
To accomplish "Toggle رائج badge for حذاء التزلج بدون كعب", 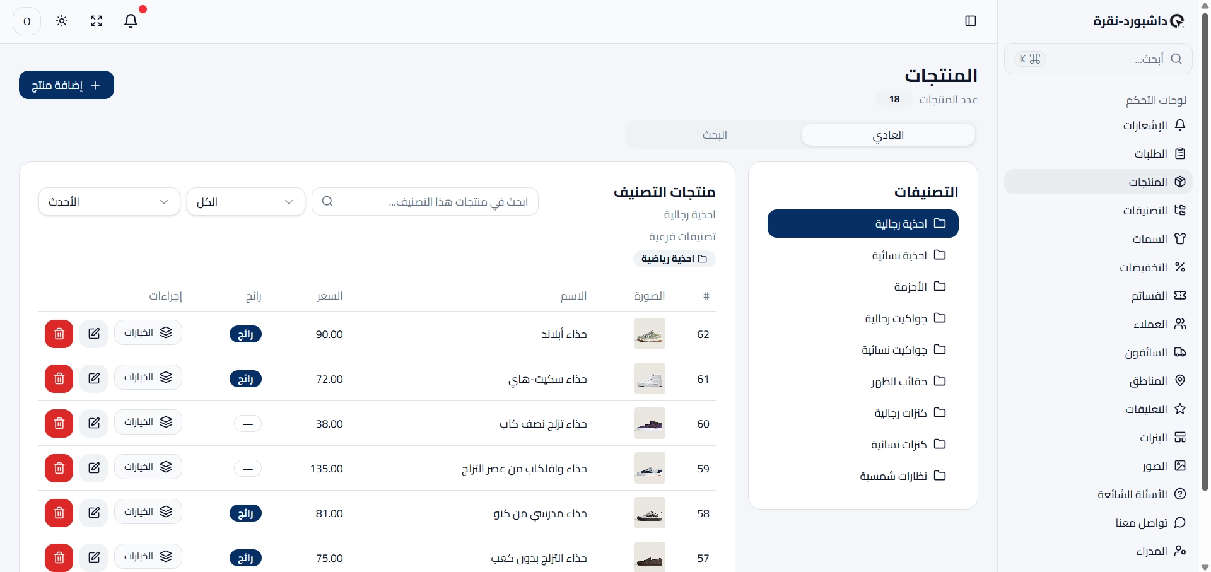I will 245,558.
